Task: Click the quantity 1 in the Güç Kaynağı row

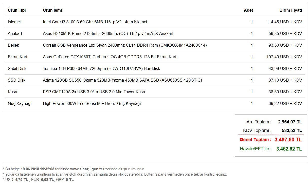Action: click(252, 104)
